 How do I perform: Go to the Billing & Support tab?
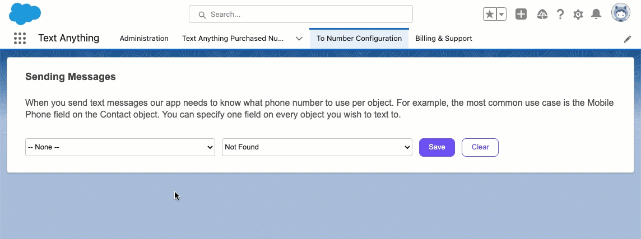[444, 39]
